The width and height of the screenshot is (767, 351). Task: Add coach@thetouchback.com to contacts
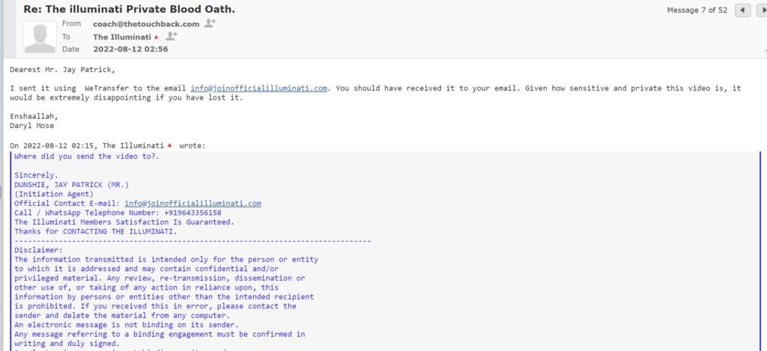[x=210, y=23]
